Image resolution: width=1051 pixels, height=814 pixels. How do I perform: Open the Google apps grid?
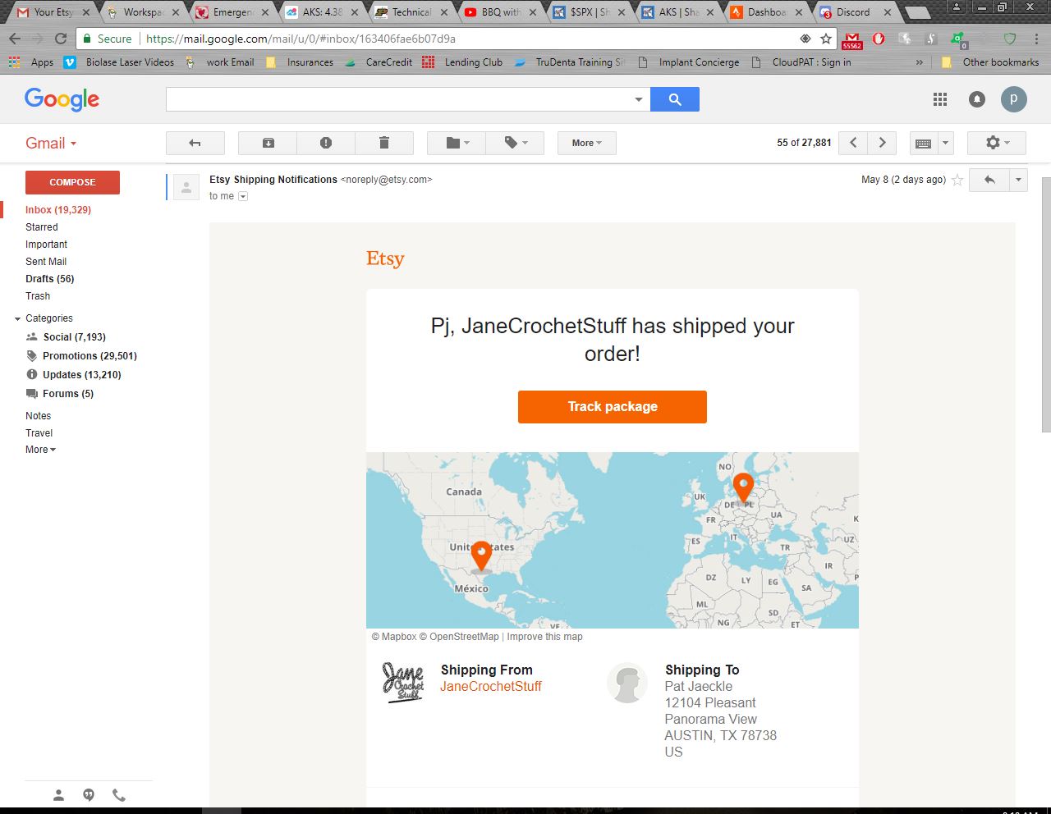click(x=940, y=99)
